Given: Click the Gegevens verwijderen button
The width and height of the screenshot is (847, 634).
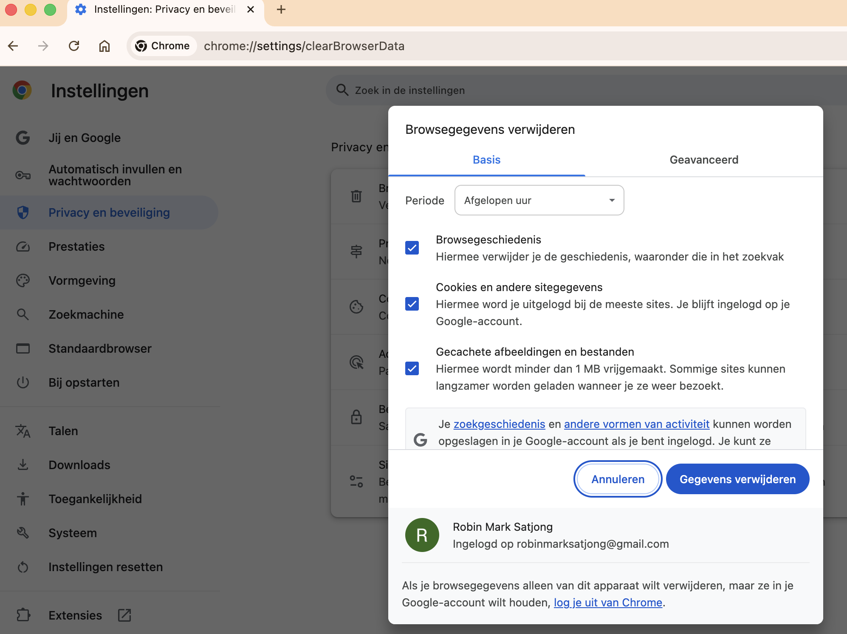Looking at the screenshot, I should [x=737, y=479].
